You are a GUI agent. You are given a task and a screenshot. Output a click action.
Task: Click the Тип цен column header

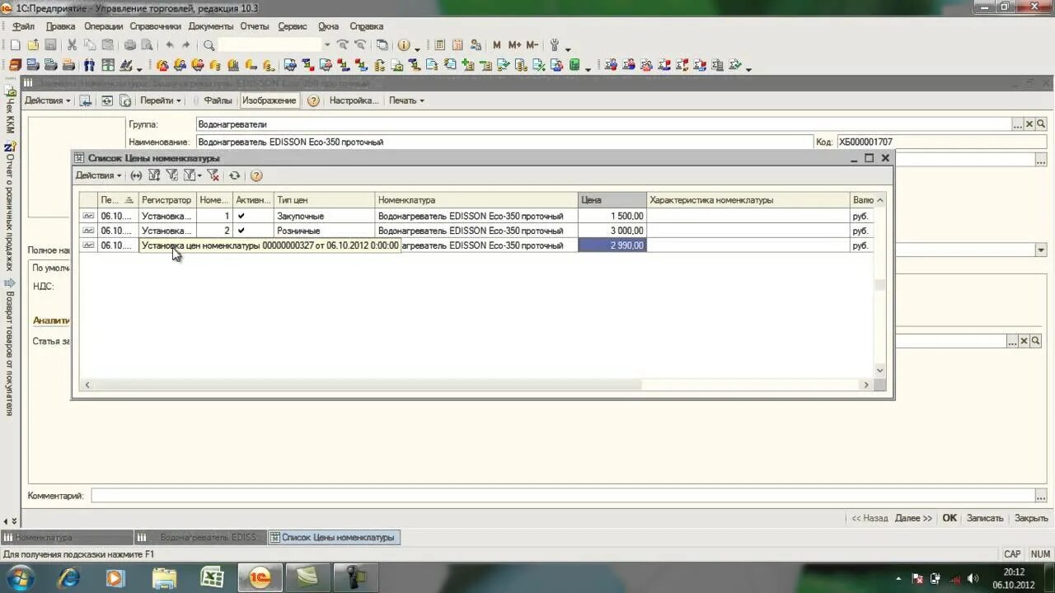click(325, 200)
